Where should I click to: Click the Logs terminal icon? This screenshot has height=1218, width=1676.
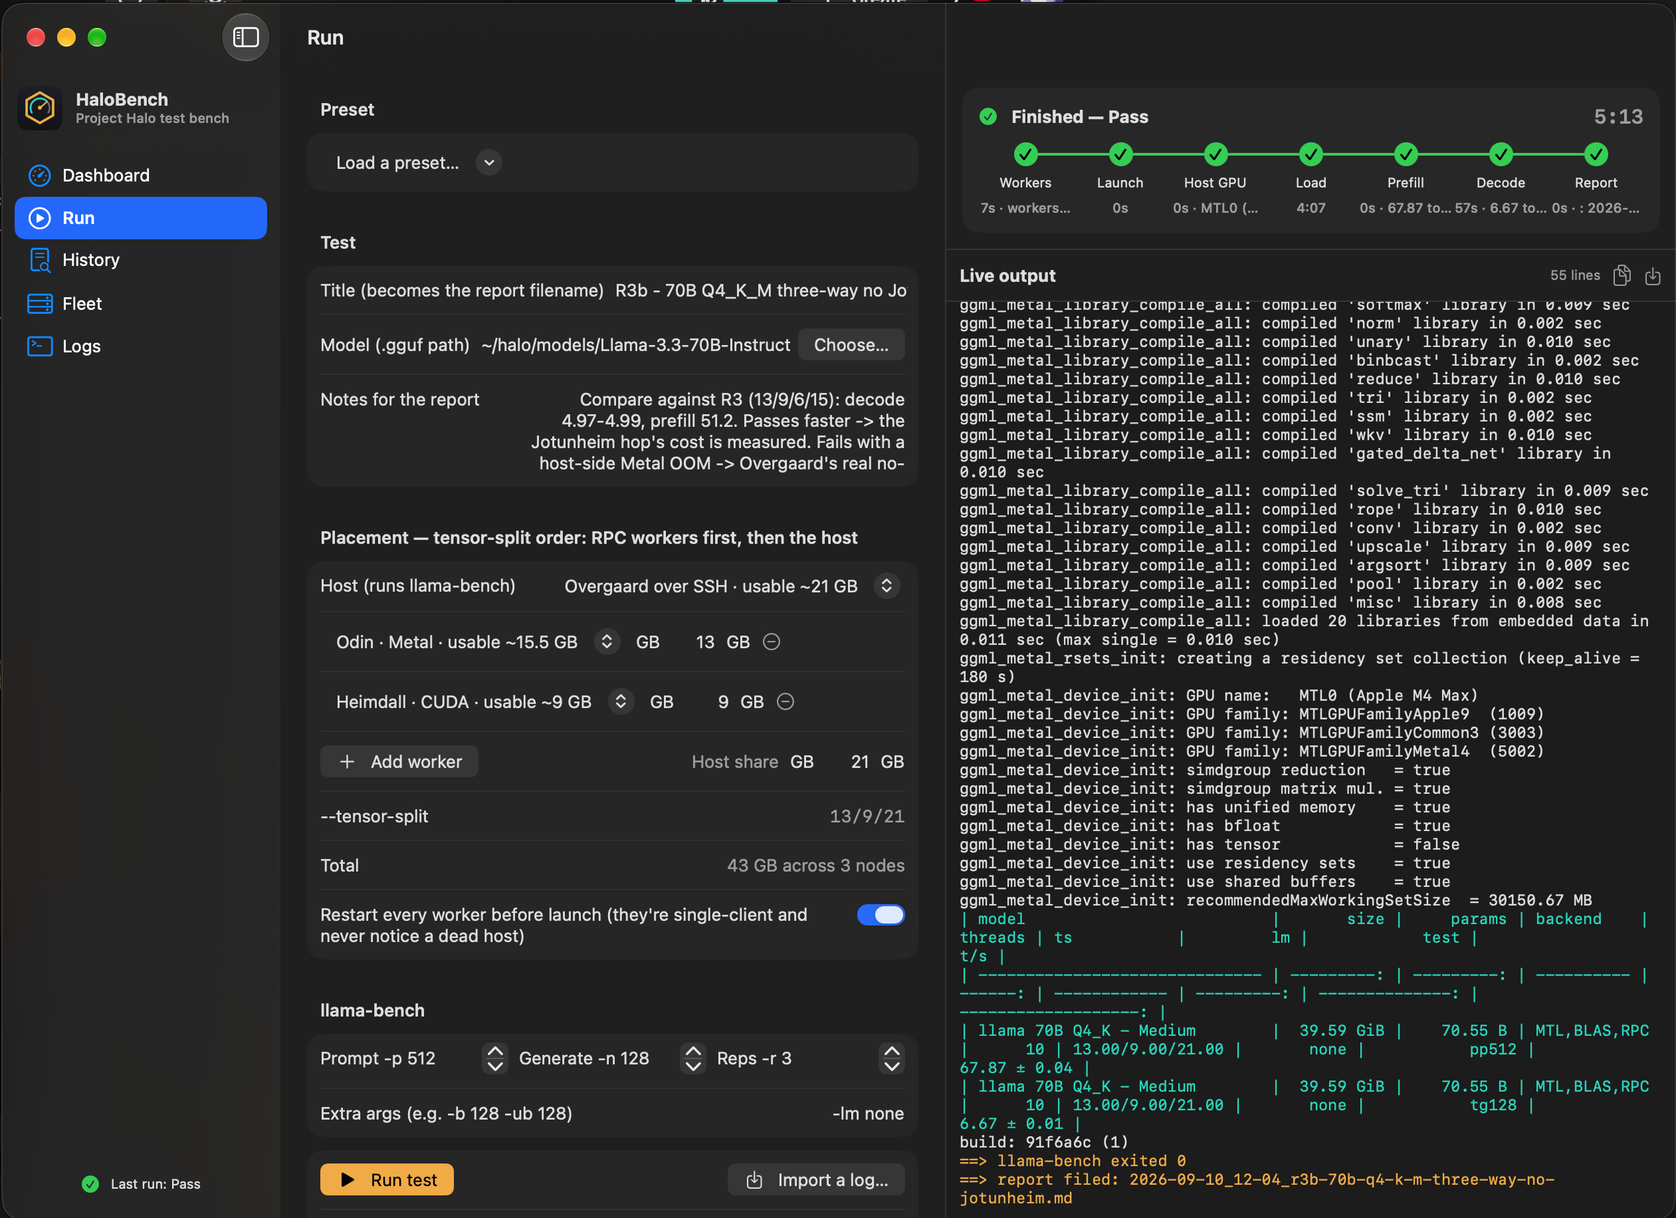[x=39, y=346]
